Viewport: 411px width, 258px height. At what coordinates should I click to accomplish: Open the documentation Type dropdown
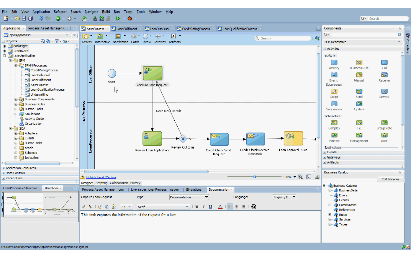(x=189, y=197)
